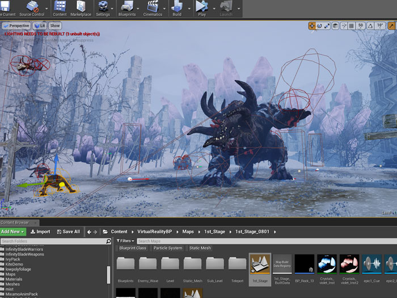Go back in Content Browser history
This screenshot has height=298, width=397.
tap(89, 232)
